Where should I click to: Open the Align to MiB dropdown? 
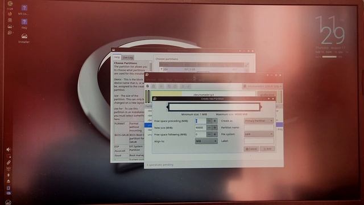pos(206,141)
